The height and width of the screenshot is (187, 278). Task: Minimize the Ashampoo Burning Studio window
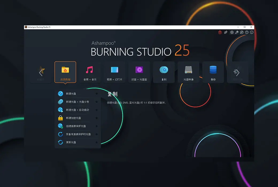click(238, 27)
